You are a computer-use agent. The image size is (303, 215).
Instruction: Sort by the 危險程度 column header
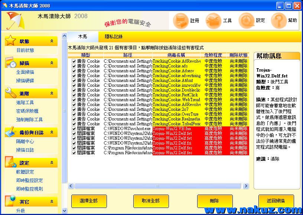pyautogui.click(x=214, y=55)
